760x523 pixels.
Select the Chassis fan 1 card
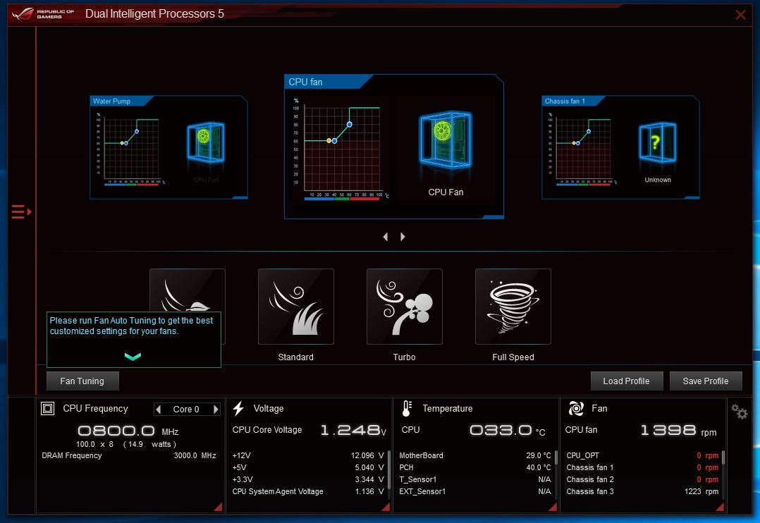pyautogui.click(x=620, y=147)
